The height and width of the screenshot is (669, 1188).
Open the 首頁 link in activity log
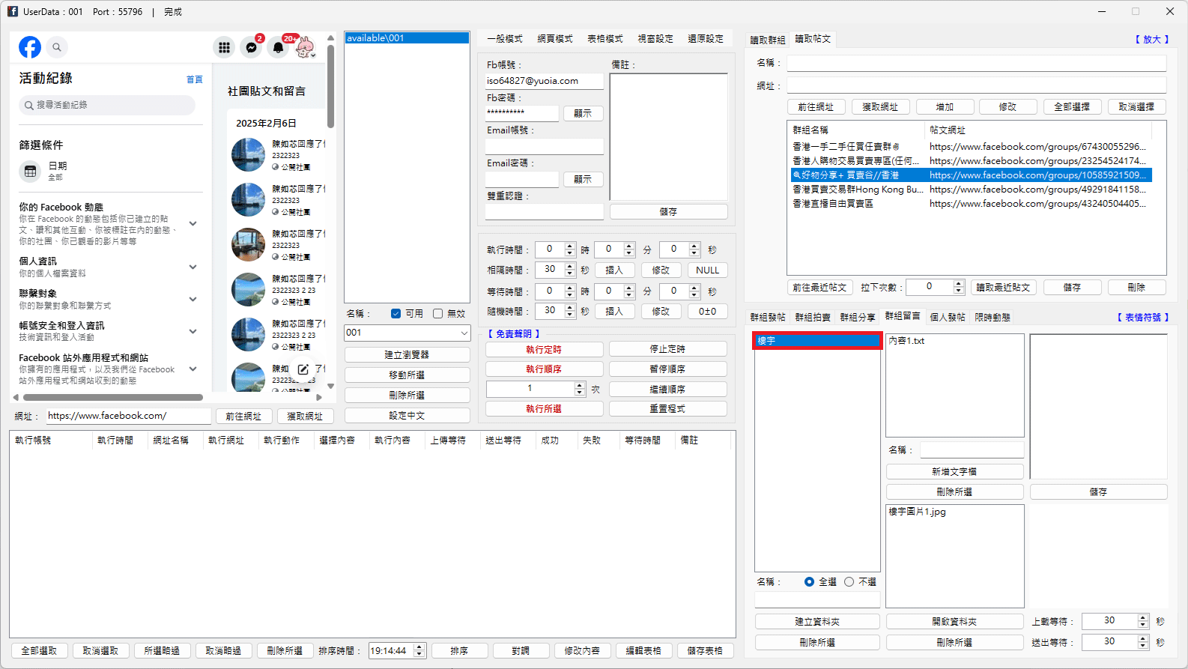pyautogui.click(x=195, y=79)
